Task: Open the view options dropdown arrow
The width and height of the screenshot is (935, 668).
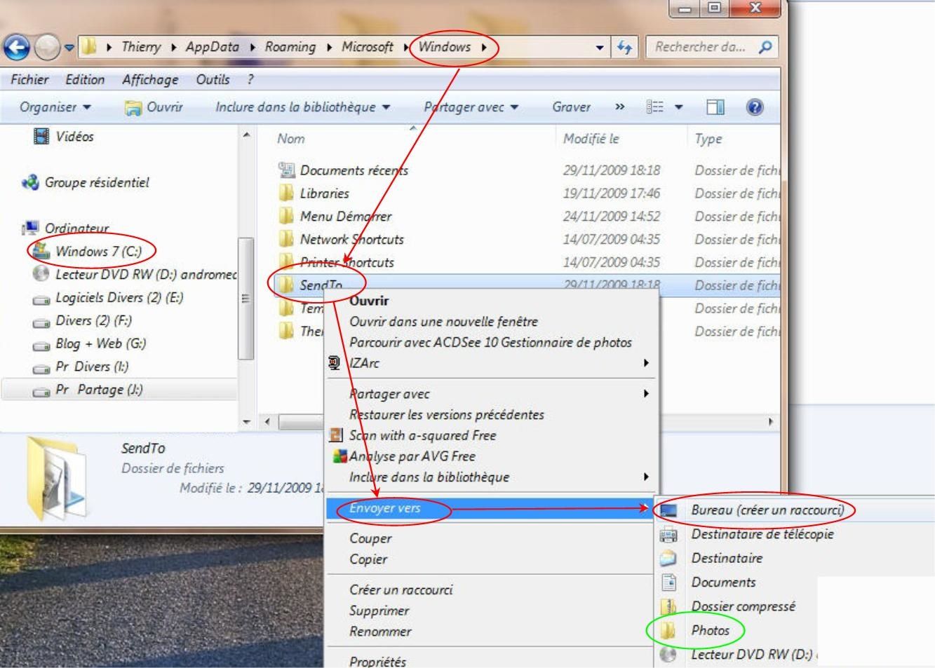Action: pyautogui.click(x=678, y=107)
